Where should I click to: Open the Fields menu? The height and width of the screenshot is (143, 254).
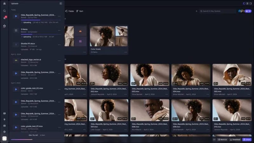pyautogui.click(x=70, y=11)
